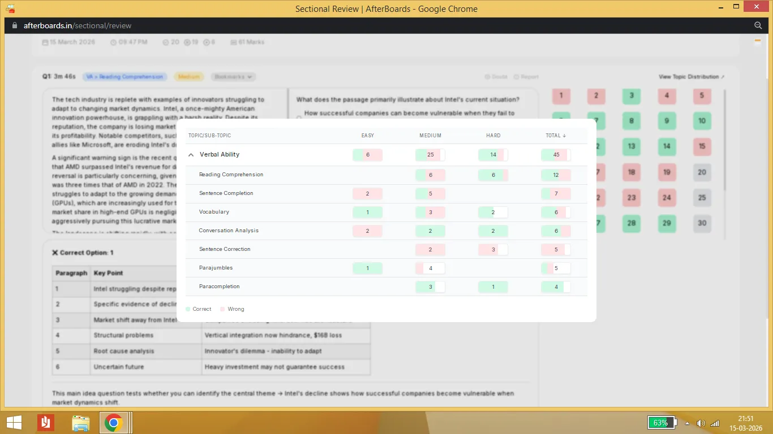Image resolution: width=773 pixels, height=434 pixels.
Task: Select the Paracompletion sub-topic label
Action: (x=220, y=287)
